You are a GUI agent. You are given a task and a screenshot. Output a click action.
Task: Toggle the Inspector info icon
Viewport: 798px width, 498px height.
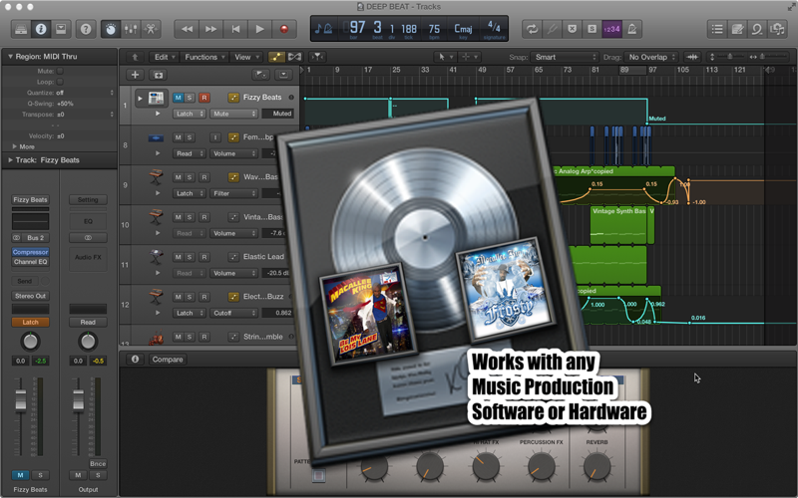[x=41, y=29]
